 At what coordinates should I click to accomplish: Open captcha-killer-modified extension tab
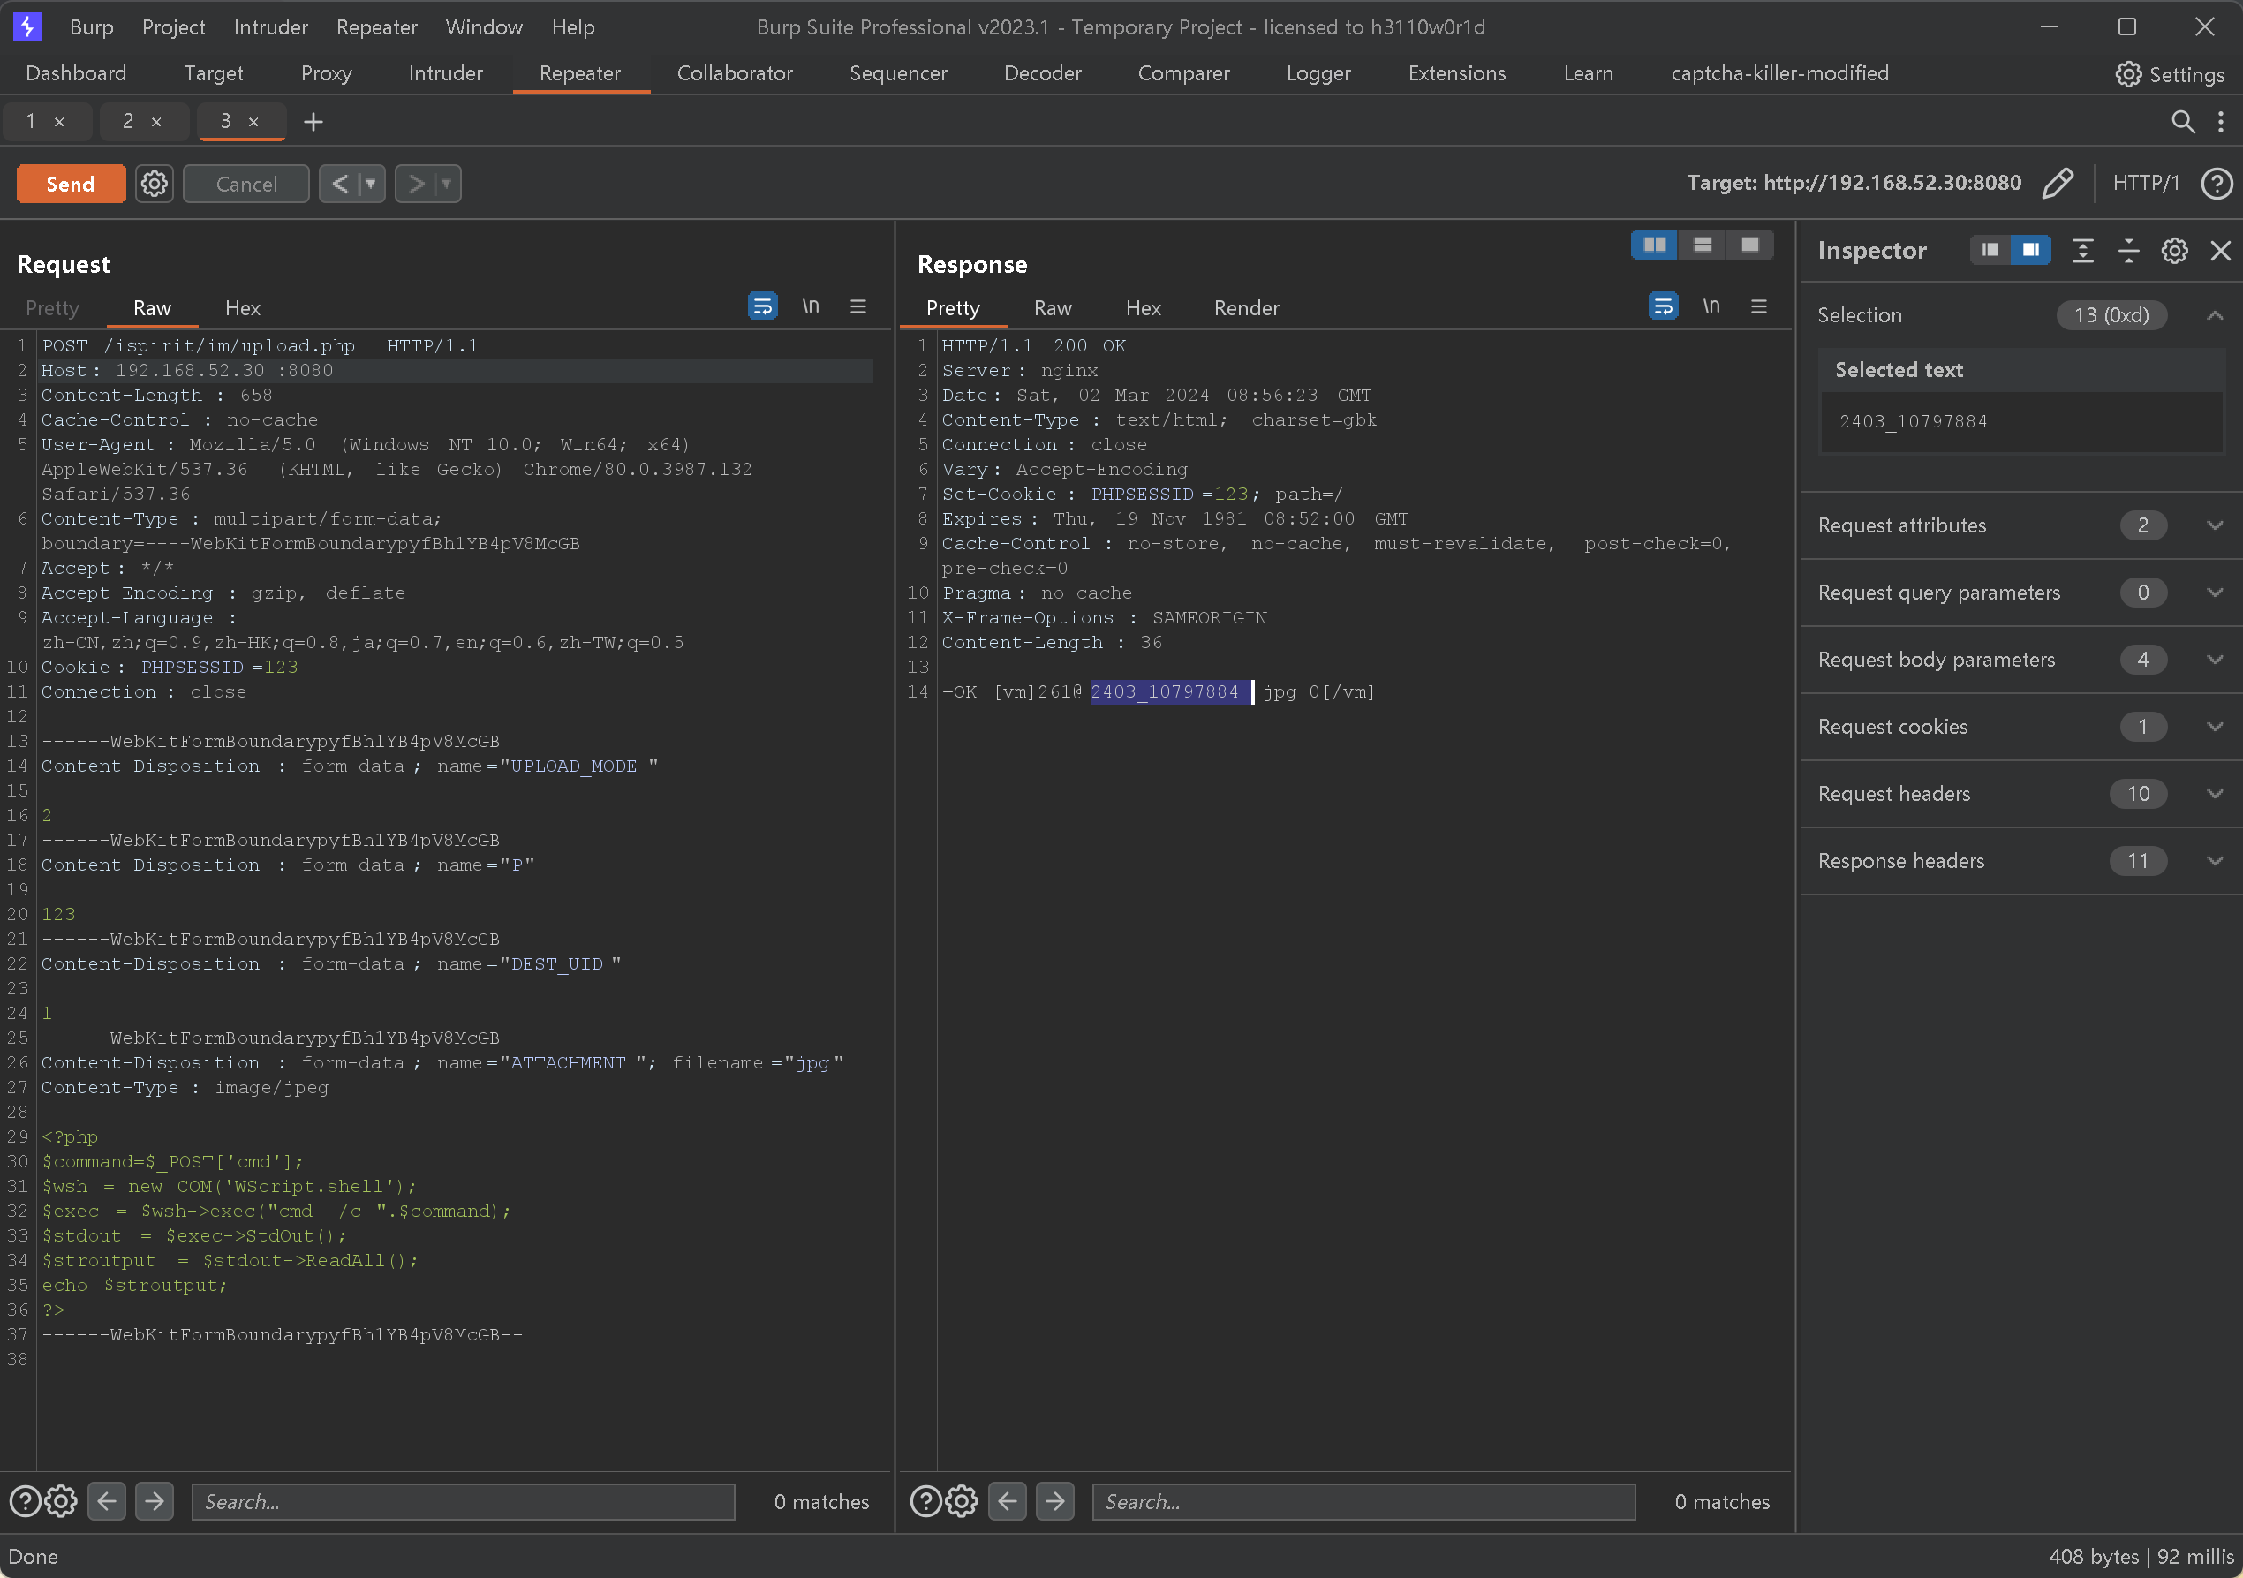coord(1779,73)
